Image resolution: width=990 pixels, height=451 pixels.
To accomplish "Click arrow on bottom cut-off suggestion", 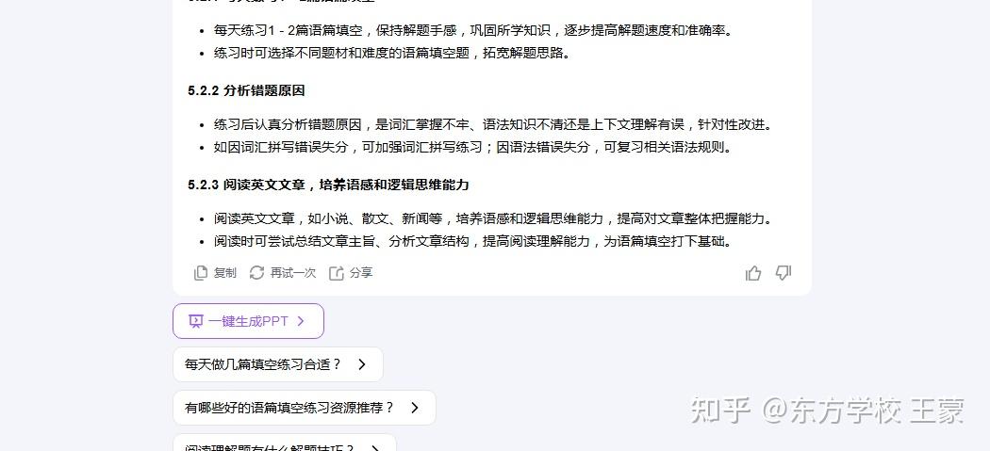I will (x=375, y=448).
